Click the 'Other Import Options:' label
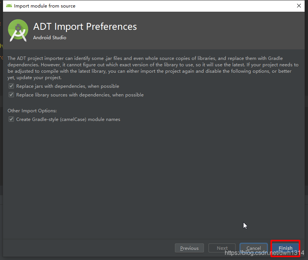 (x=32, y=111)
